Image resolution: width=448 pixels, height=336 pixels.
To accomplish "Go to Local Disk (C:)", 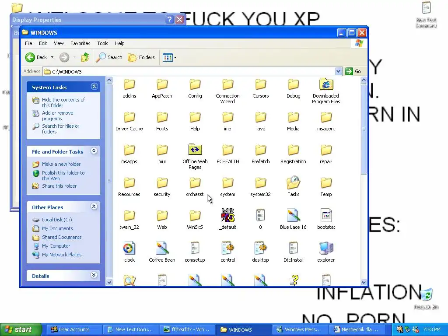I will [x=57, y=220].
